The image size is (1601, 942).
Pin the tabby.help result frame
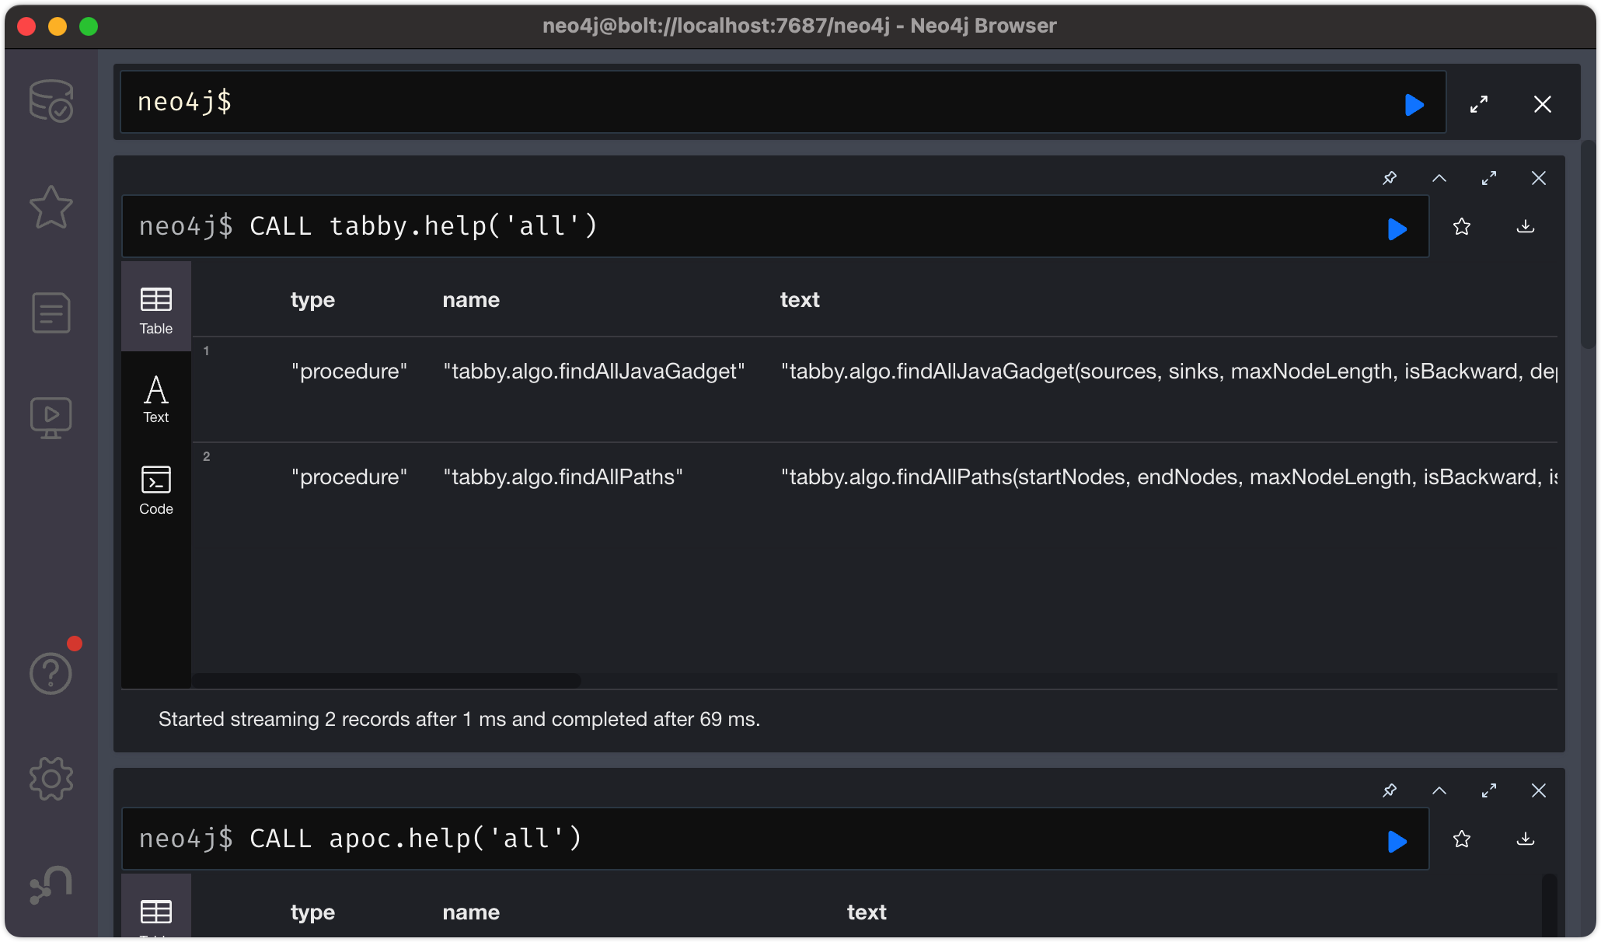[x=1390, y=178]
